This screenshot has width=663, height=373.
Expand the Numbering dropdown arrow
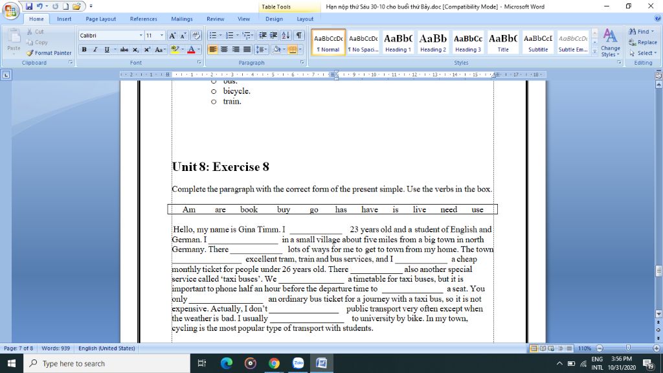[237, 36]
